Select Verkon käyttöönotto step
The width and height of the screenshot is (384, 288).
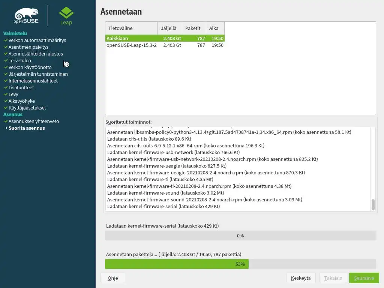pos(30,67)
